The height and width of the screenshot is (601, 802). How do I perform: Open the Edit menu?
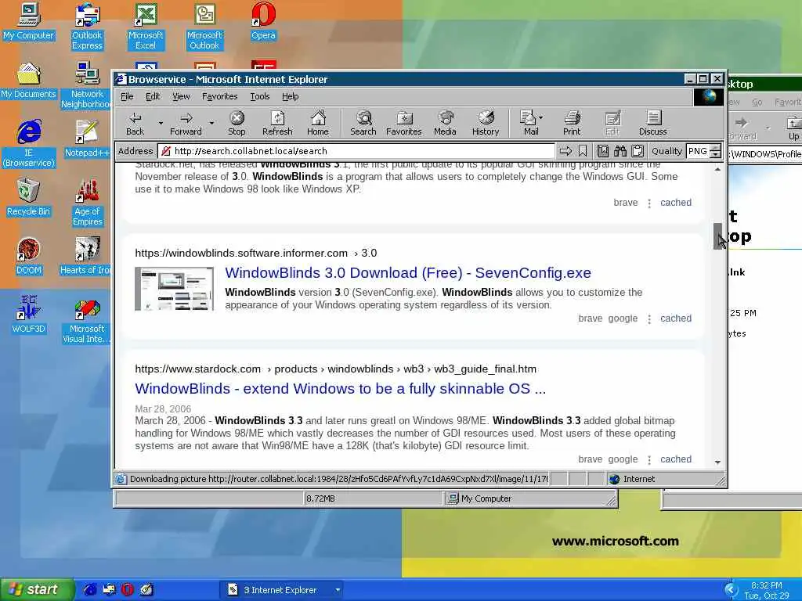[x=153, y=96]
